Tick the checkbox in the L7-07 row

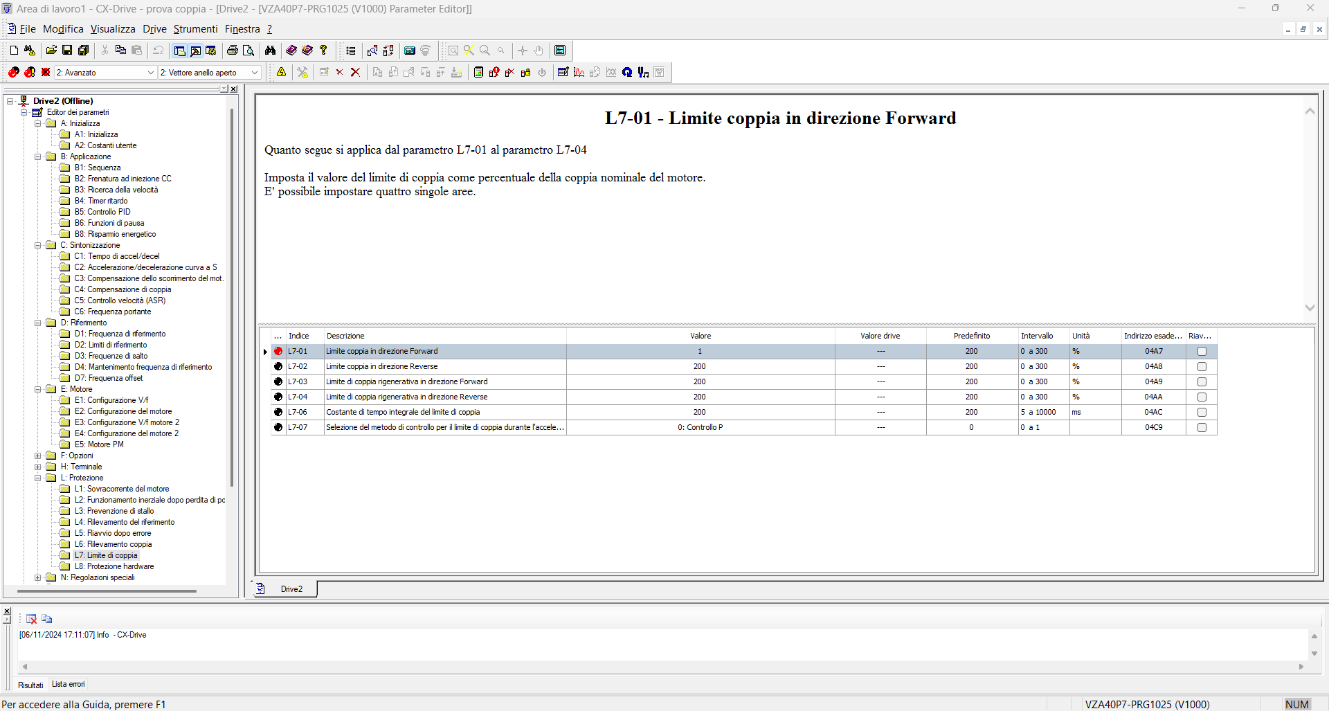tap(1202, 428)
